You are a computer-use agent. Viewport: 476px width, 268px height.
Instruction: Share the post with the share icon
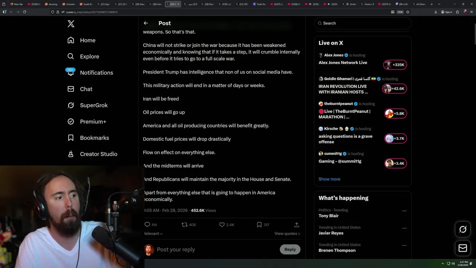pos(297,225)
